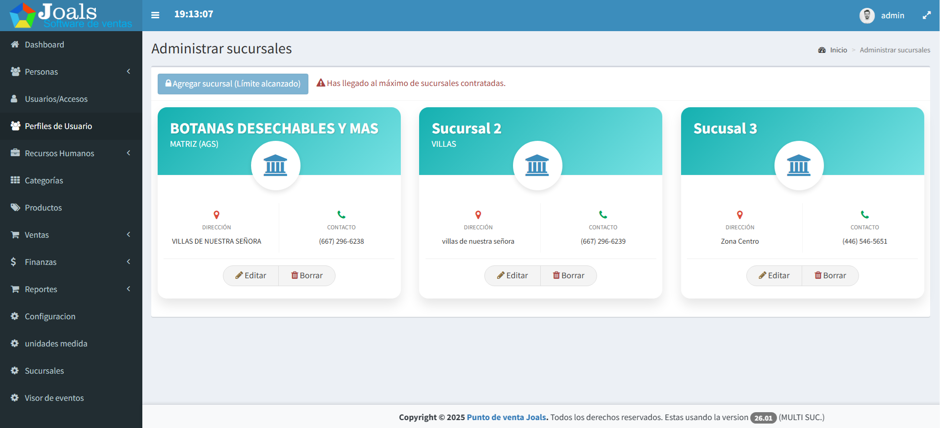Click the Joals logo in header
This screenshot has width=940, height=428.
[71, 15]
